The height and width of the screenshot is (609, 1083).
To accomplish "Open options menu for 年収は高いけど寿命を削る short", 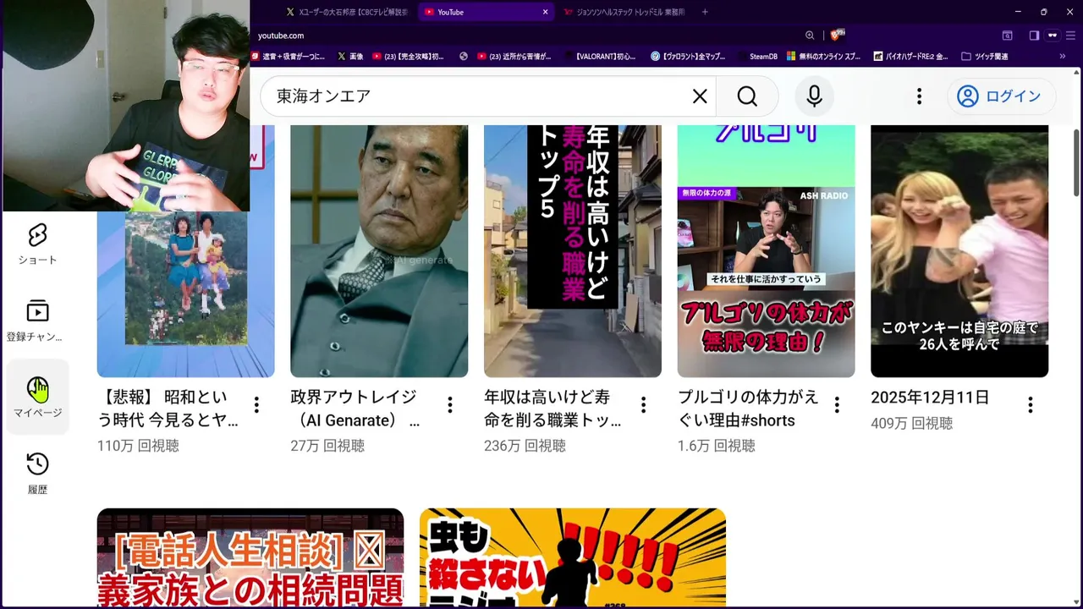I will pos(644,405).
